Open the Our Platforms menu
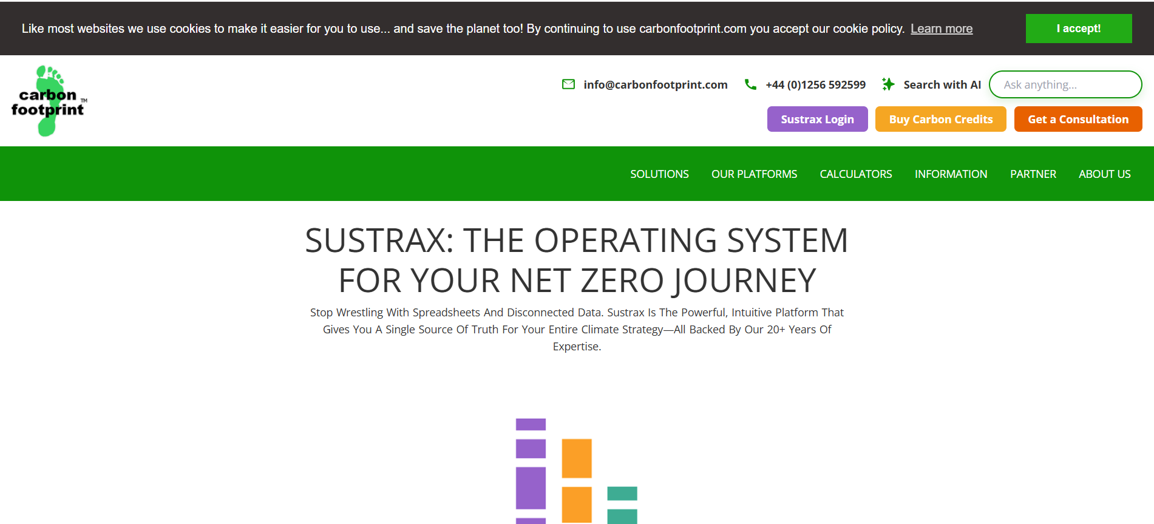The width and height of the screenshot is (1154, 524). 754,174
